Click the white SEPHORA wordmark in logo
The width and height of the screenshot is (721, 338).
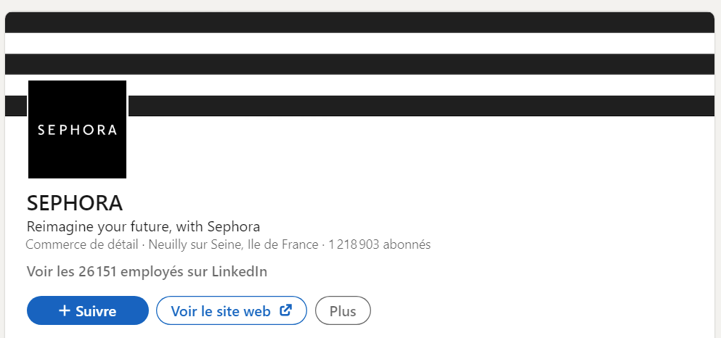77,131
